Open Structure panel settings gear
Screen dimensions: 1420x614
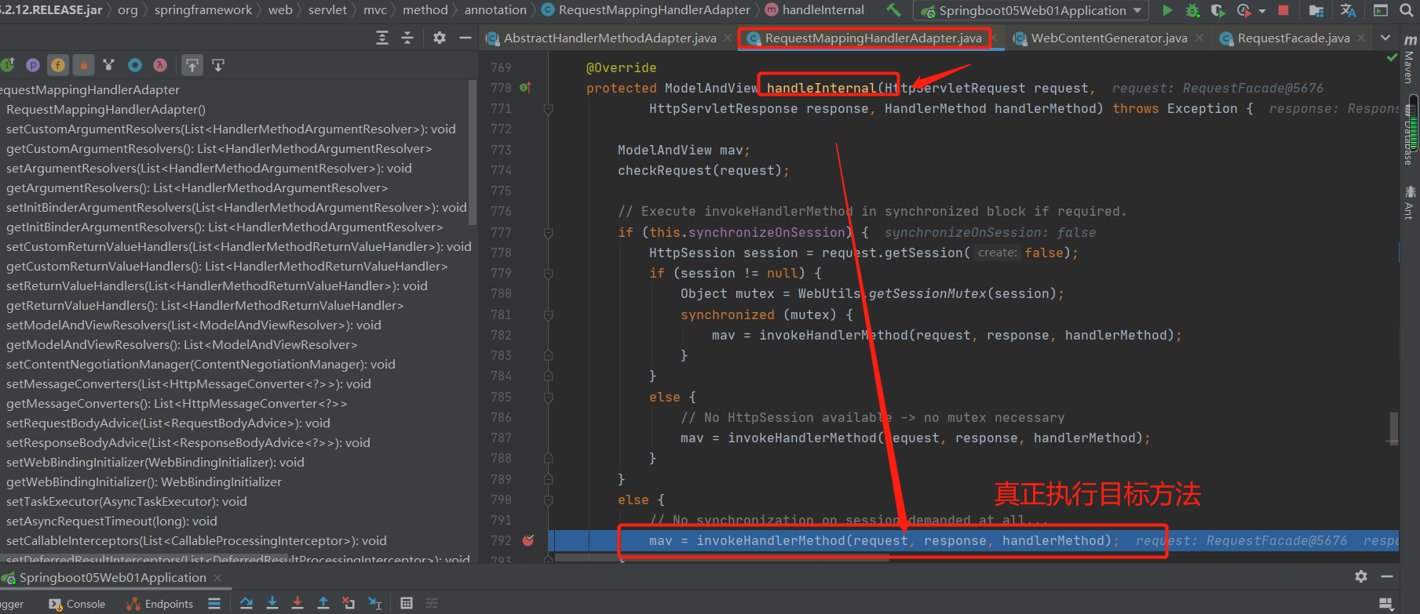440,38
